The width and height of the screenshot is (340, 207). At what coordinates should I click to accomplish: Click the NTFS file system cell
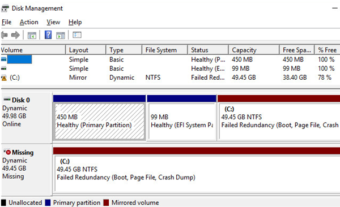tap(153, 77)
